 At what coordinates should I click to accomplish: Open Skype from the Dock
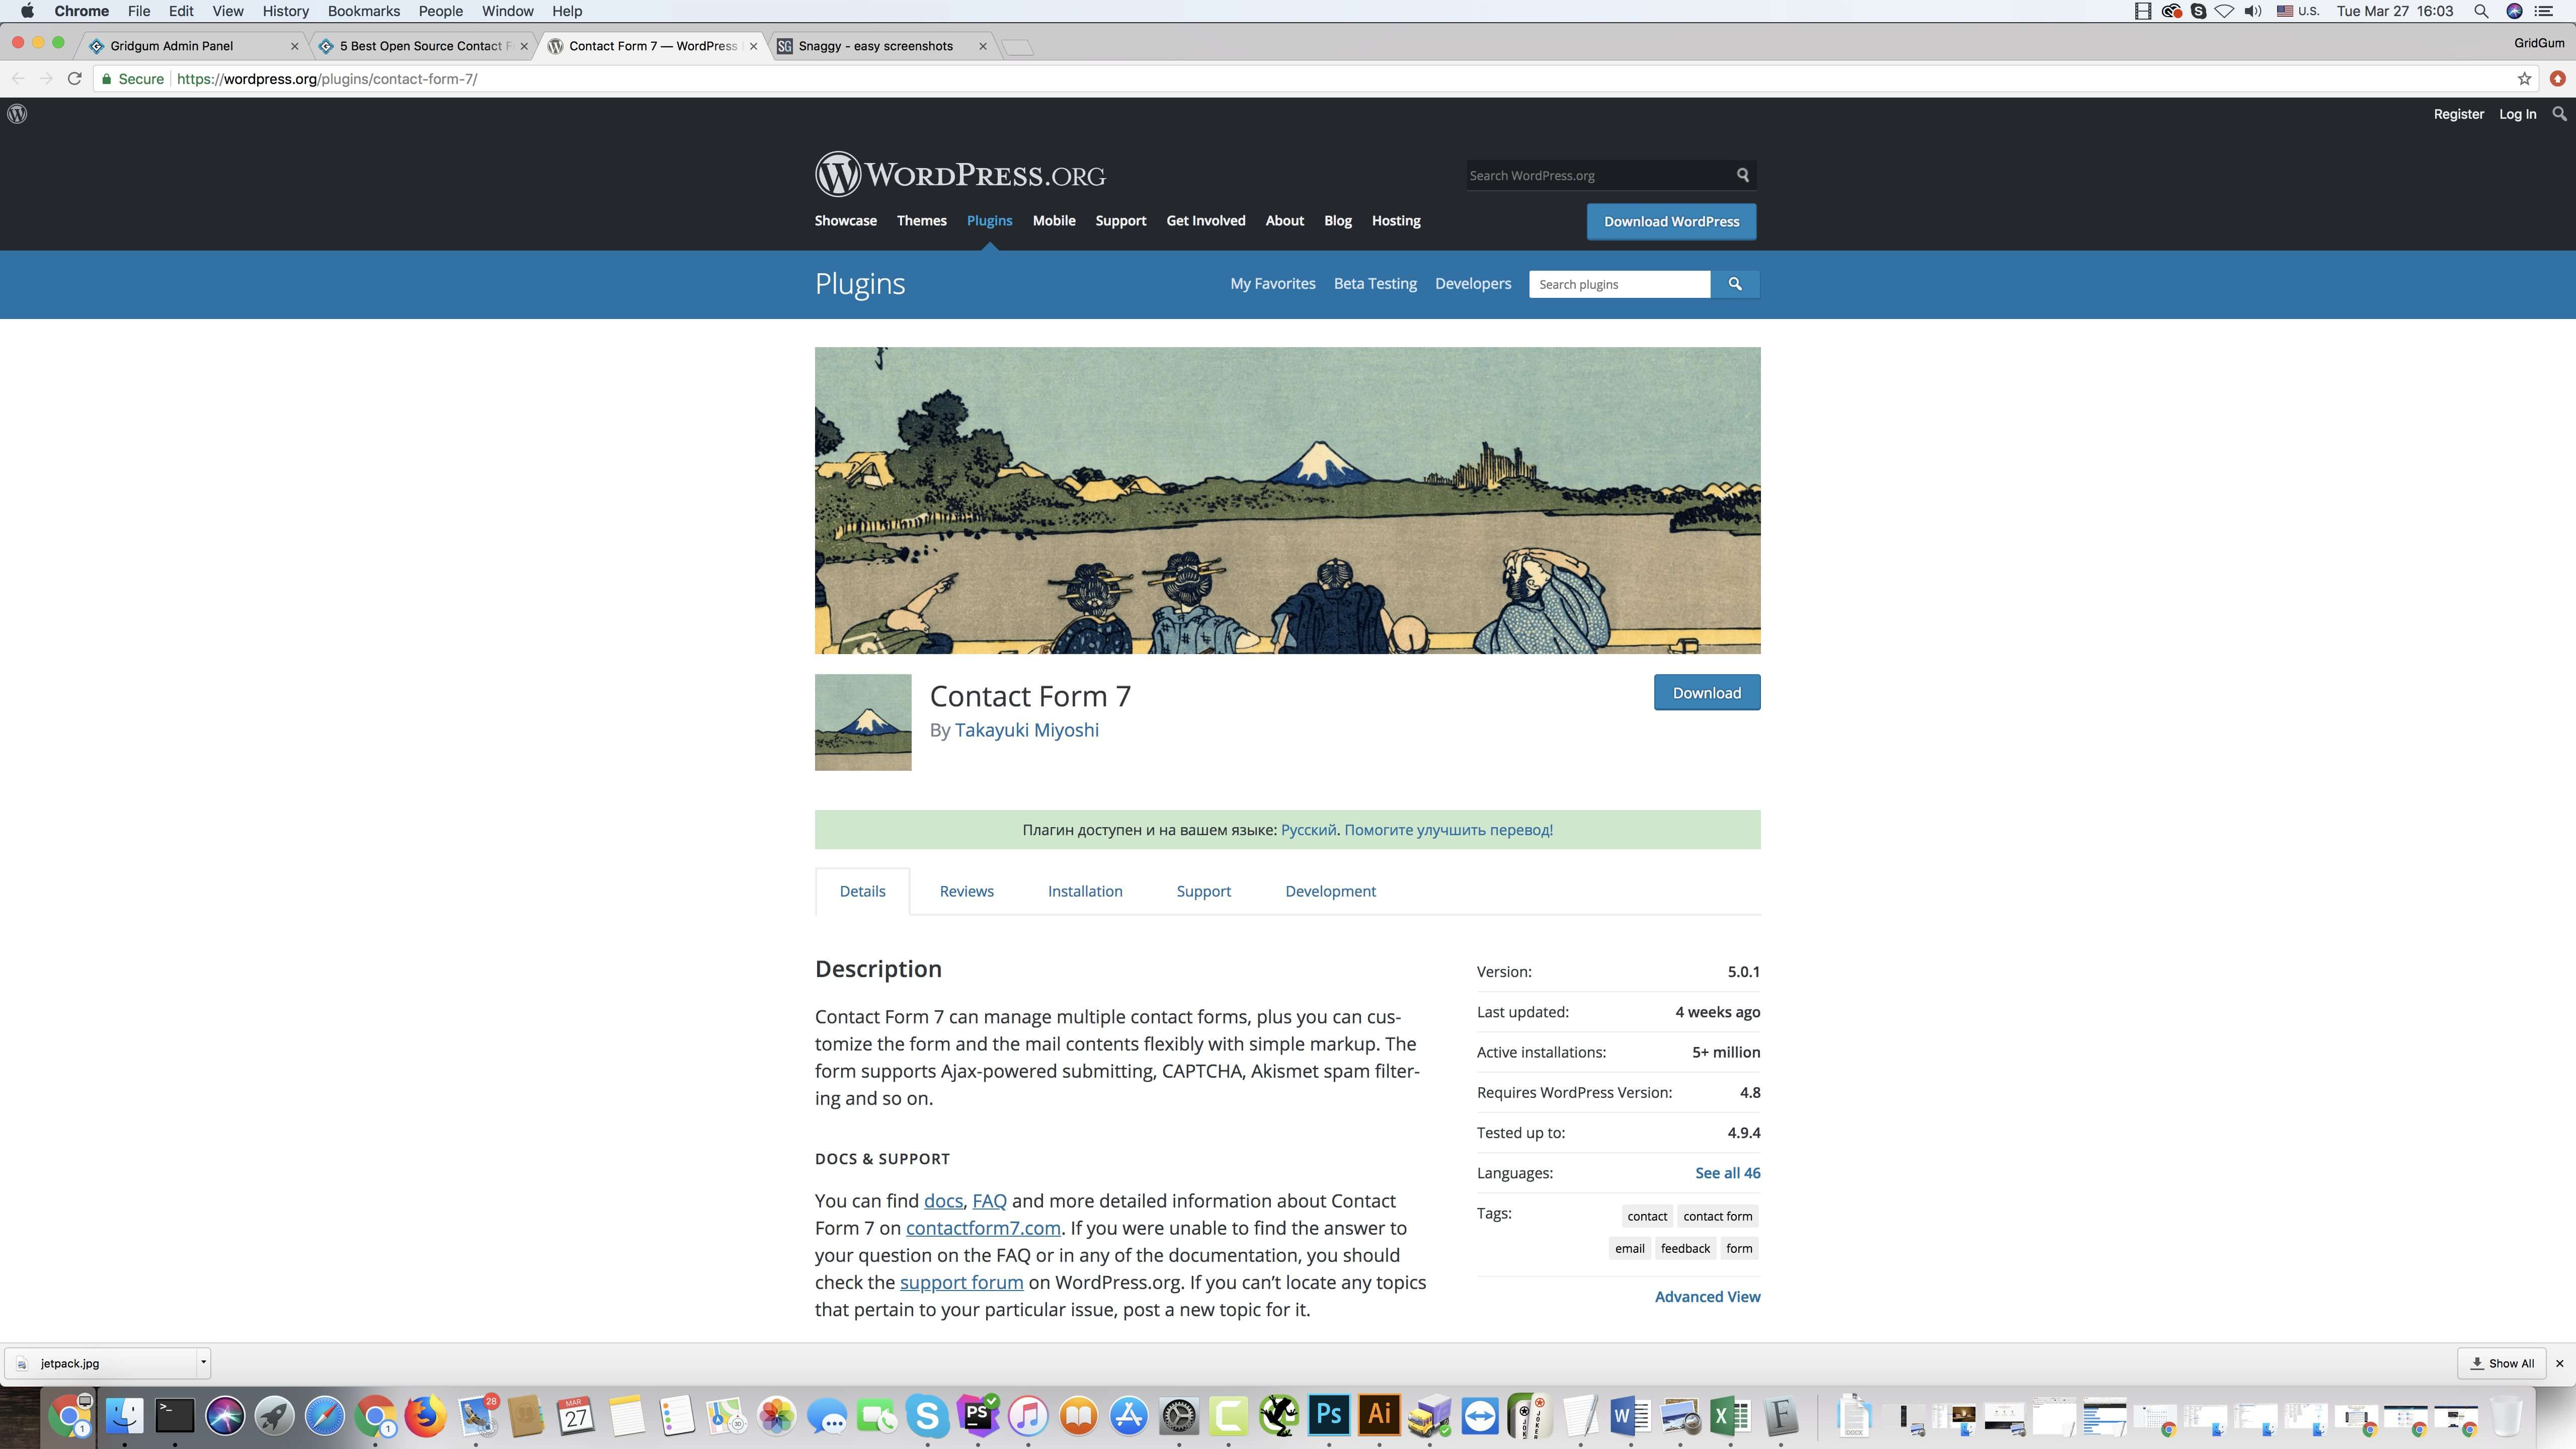pos(928,1416)
